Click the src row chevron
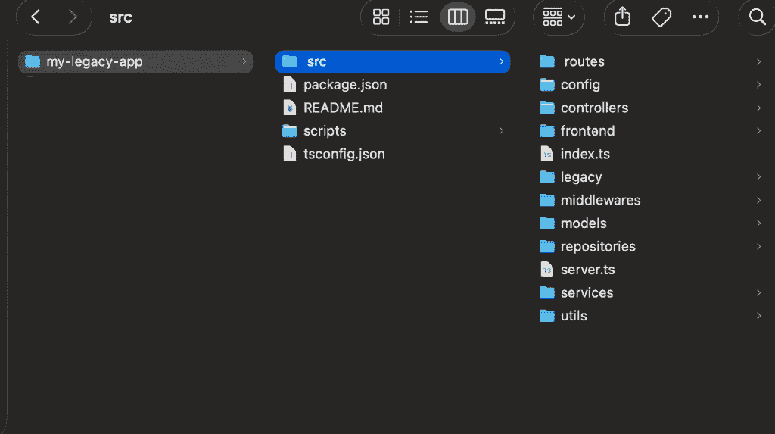Screen dimensions: 775x434 pyautogui.click(x=501, y=62)
